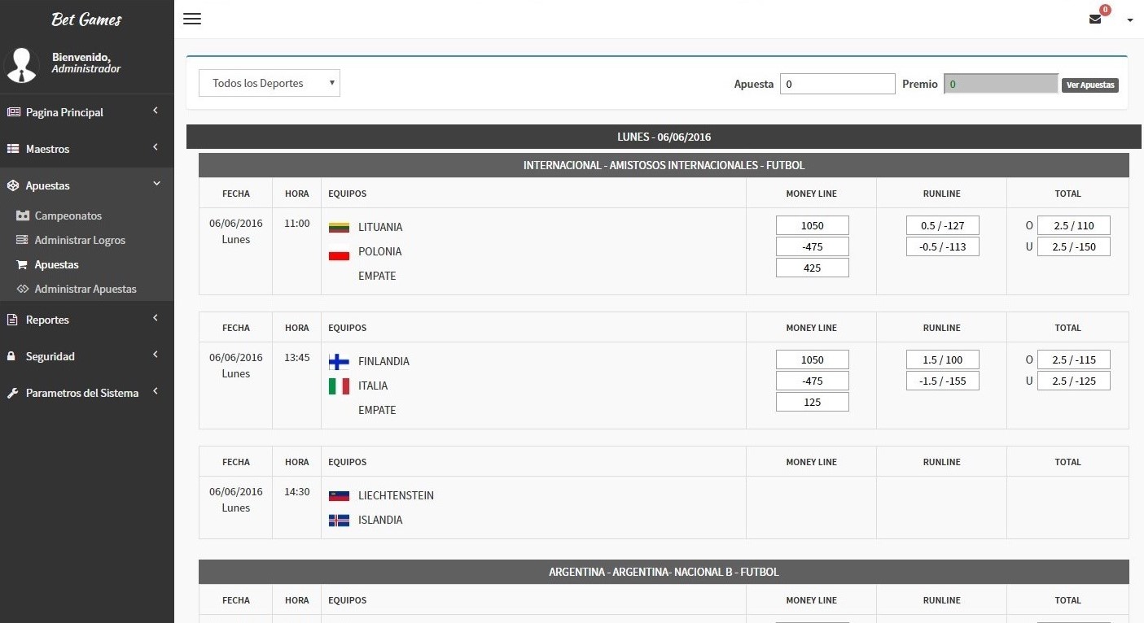The image size is (1144, 623).
Task: Click the Italia flag icon
Action: coord(339,386)
